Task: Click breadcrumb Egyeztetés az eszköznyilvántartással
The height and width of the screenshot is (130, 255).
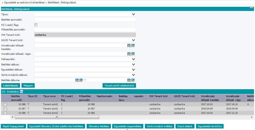Action: 24,3
